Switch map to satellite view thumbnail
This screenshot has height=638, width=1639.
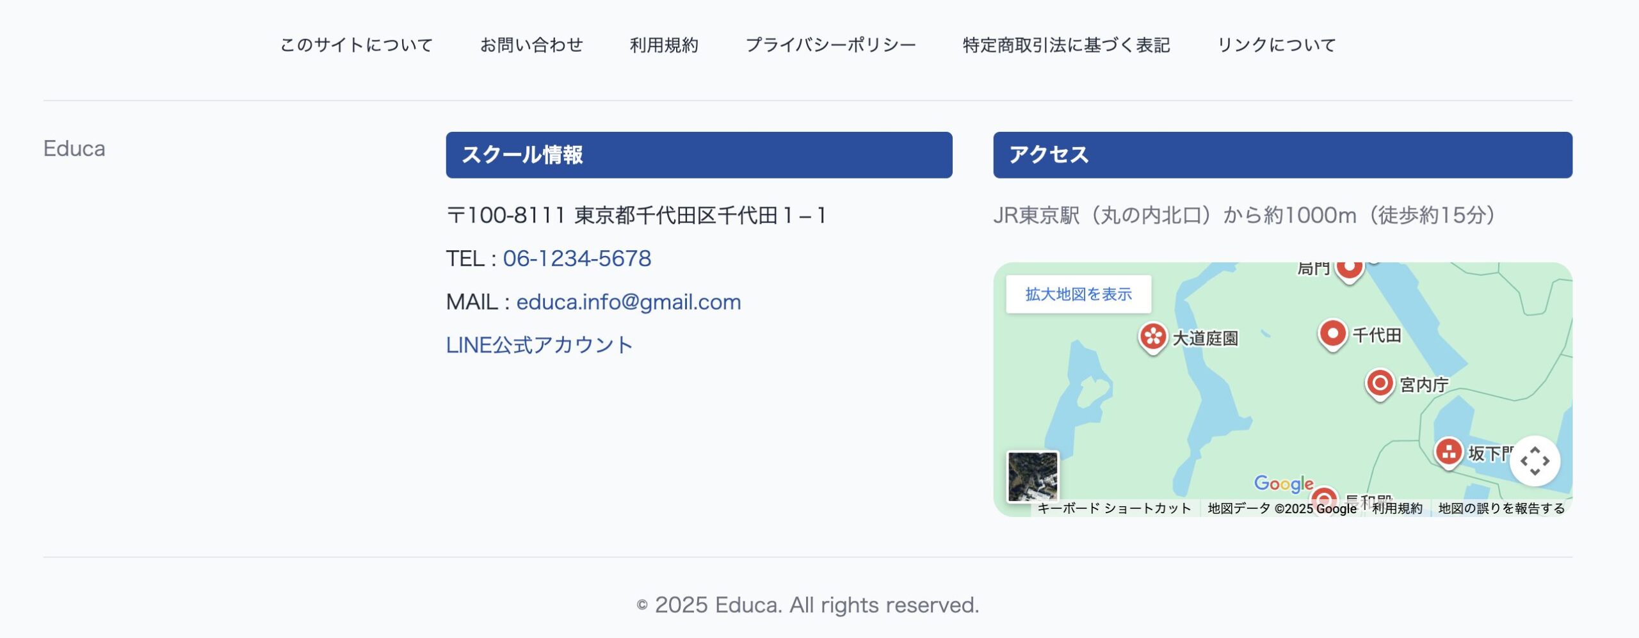[x=1033, y=476]
